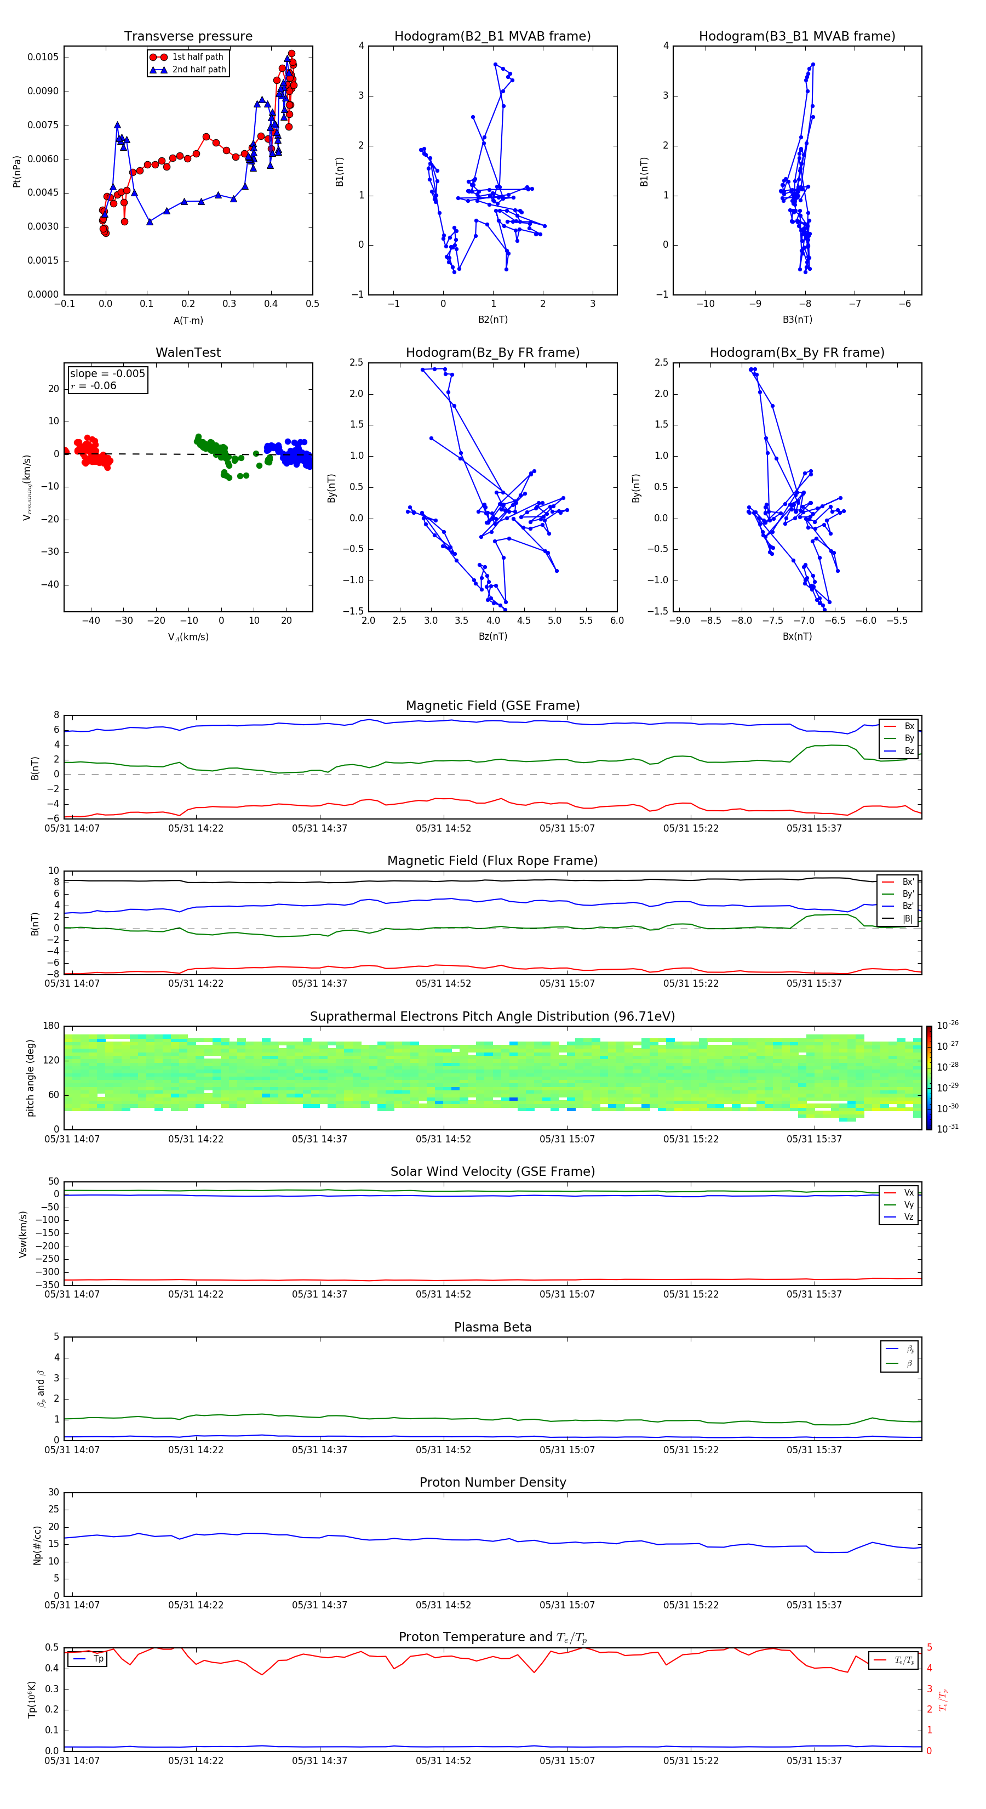Click the "Bz(nT)" x-axis label

coord(492,636)
